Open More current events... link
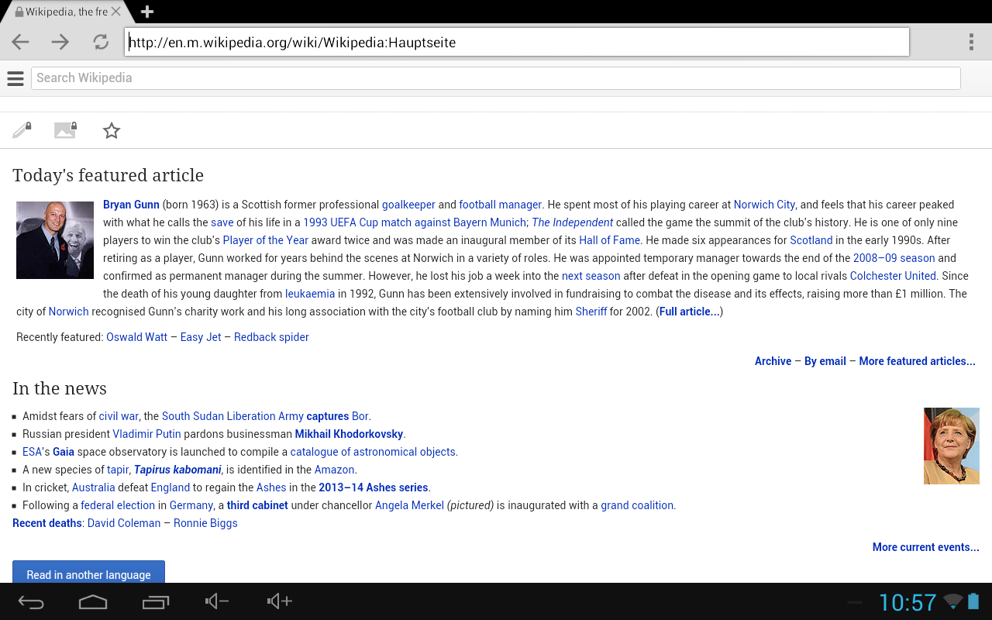The width and height of the screenshot is (992, 620). [926, 547]
